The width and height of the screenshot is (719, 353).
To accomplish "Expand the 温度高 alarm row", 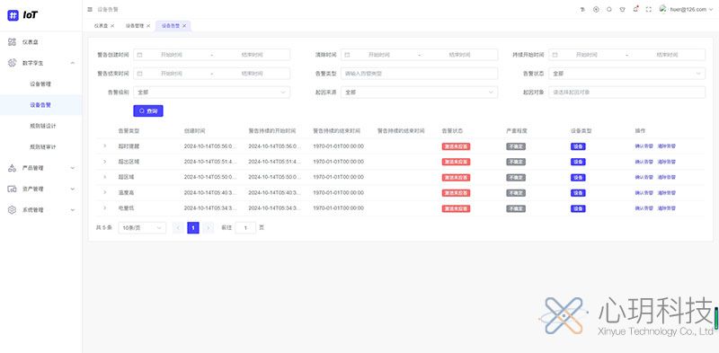I will pyautogui.click(x=104, y=192).
